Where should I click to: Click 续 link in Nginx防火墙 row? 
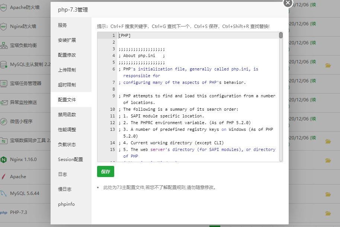tap(313, 24)
